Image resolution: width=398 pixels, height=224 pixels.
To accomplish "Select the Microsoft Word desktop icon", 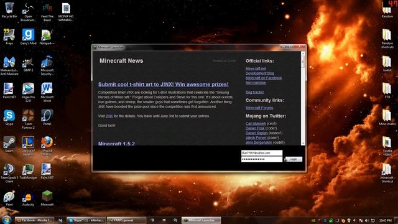I will tap(47, 93).
